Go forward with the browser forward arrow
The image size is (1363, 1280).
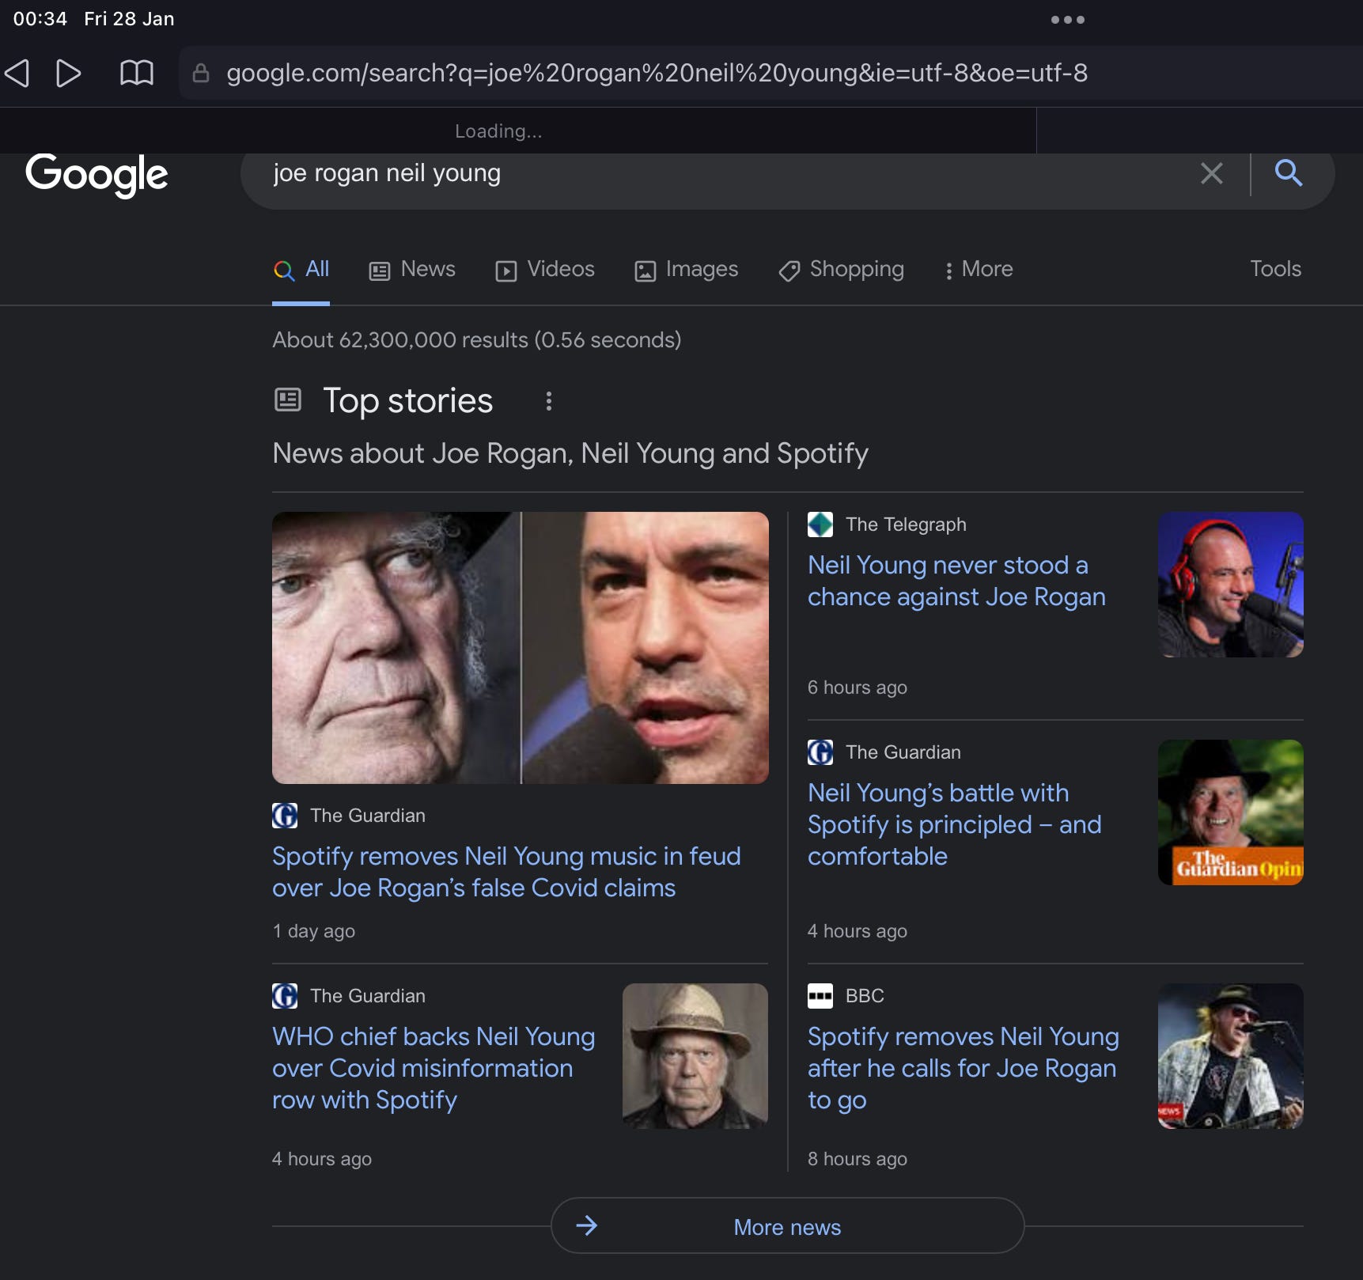(x=69, y=73)
